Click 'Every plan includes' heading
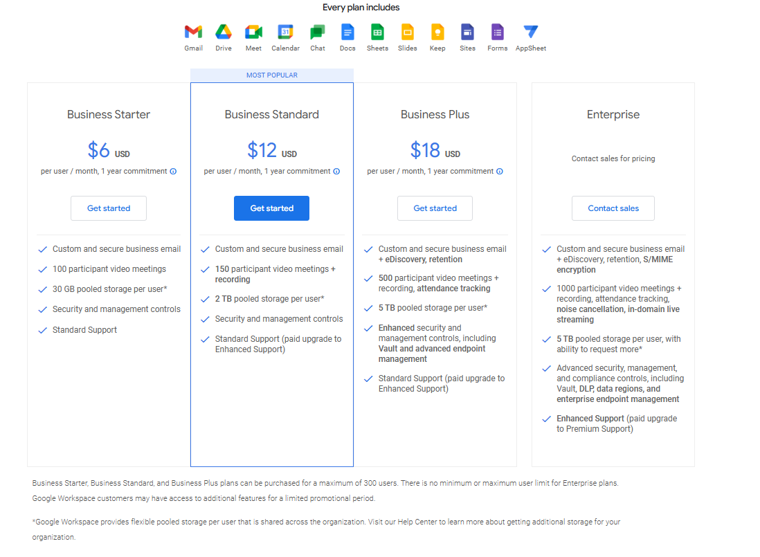The height and width of the screenshot is (557, 760). pyautogui.click(x=361, y=7)
